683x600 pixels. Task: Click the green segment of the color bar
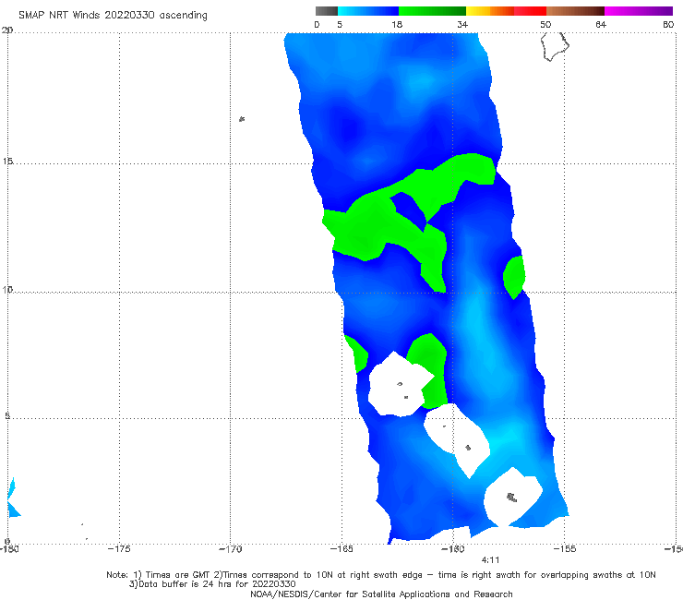(x=432, y=11)
